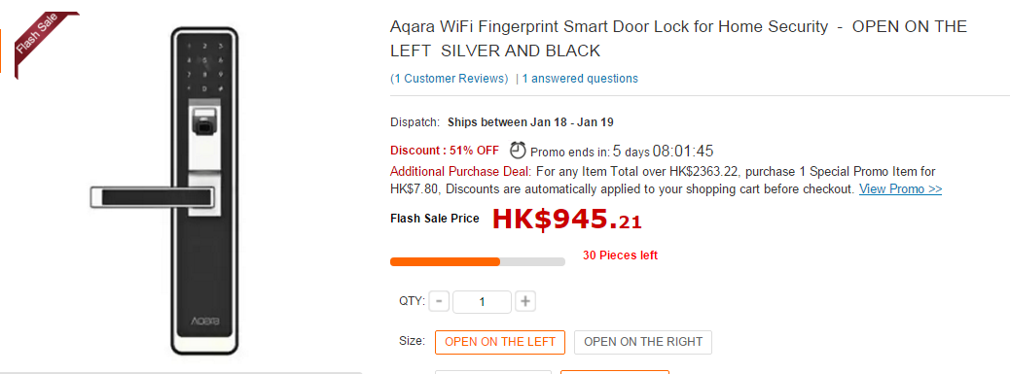This screenshot has width=1010, height=374.
Task: Open the 1 answered questions link
Action: [580, 79]
